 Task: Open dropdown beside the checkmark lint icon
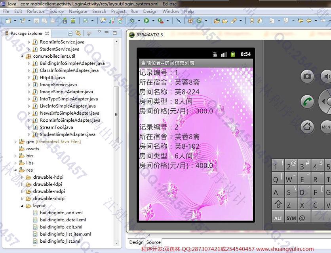pos(92,21)
